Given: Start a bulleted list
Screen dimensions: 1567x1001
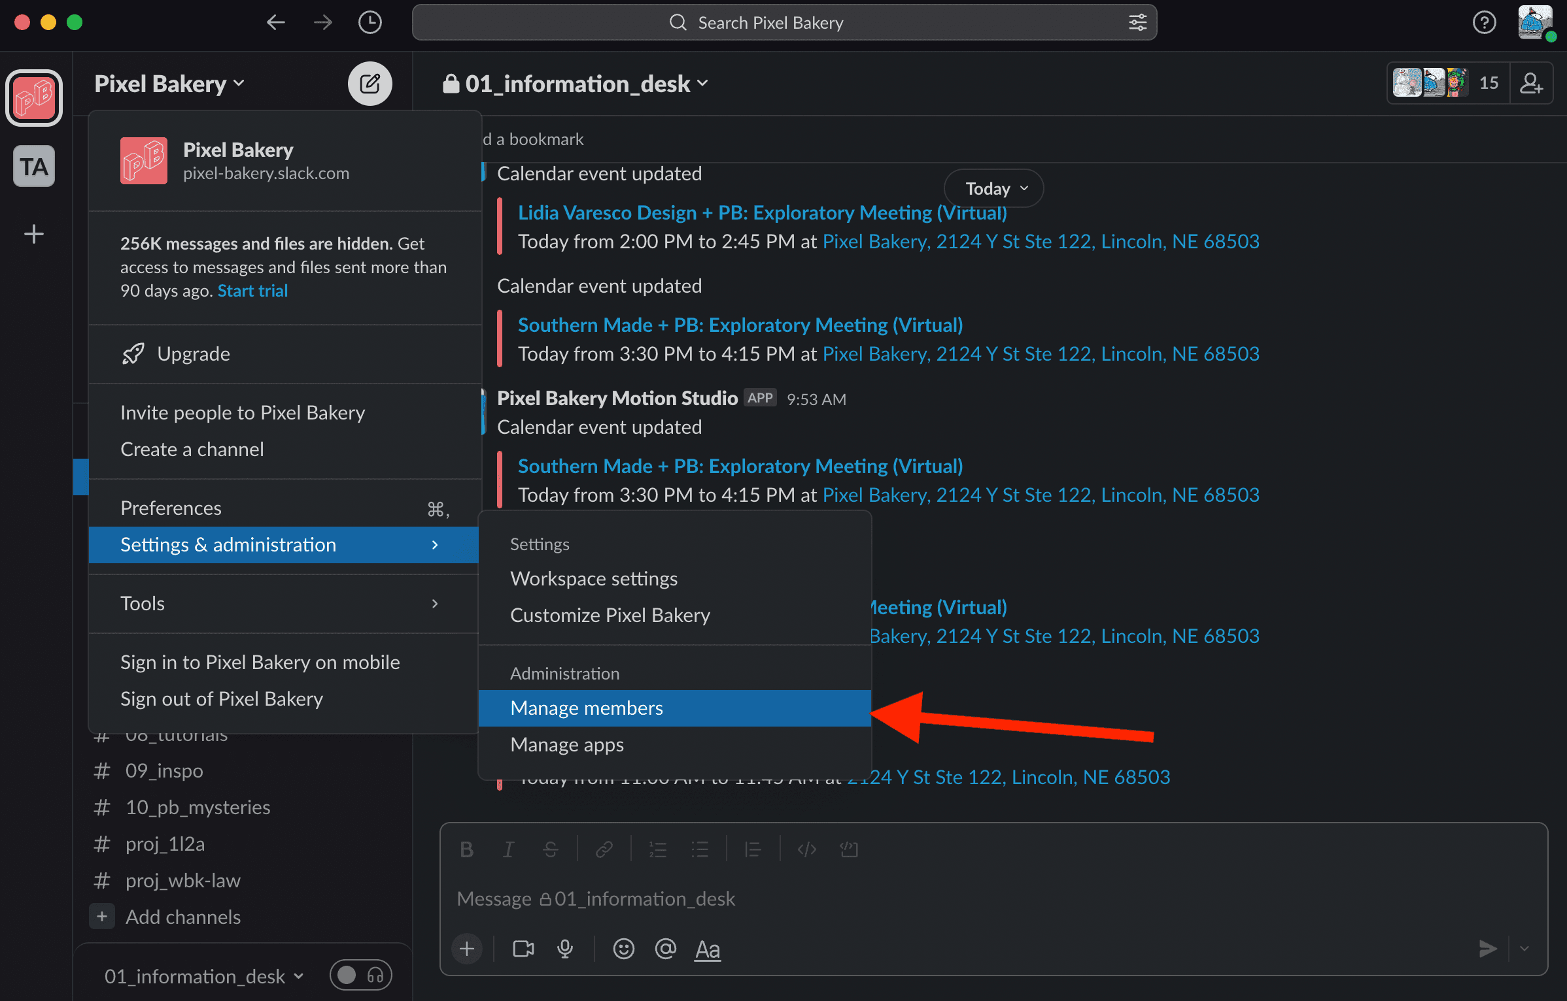Looking at the screenshot, I should pos(699,849).
